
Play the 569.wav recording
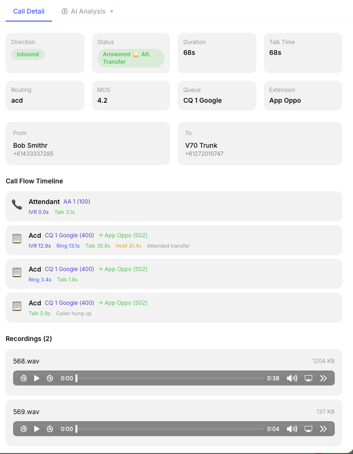pos(37,429)
